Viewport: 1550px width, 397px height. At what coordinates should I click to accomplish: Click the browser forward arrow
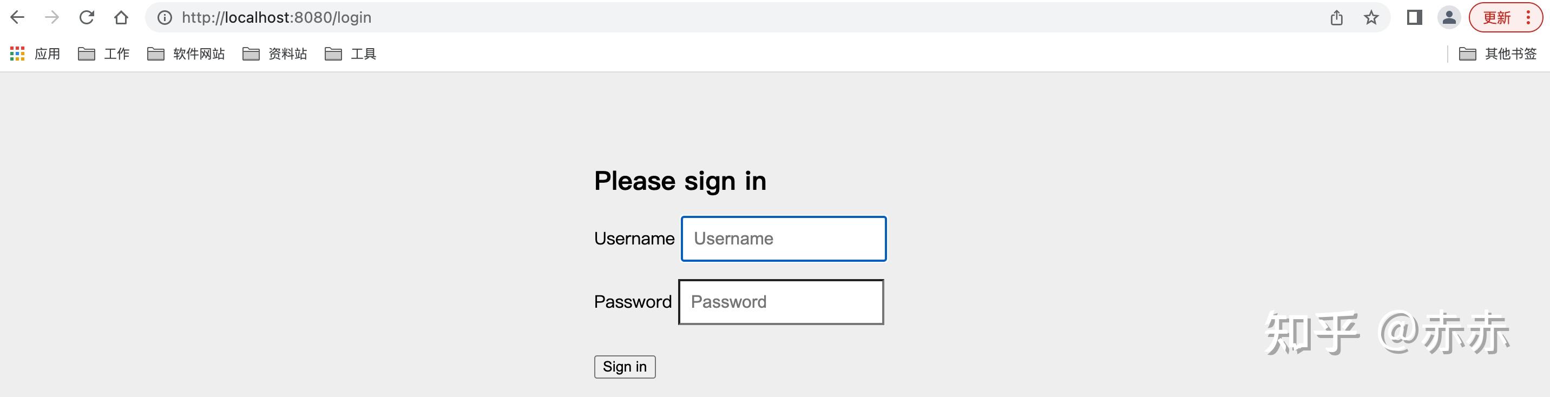pyautogui.click(x=52, y=17)
